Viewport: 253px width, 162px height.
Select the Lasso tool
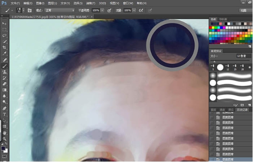coord(4,36)
